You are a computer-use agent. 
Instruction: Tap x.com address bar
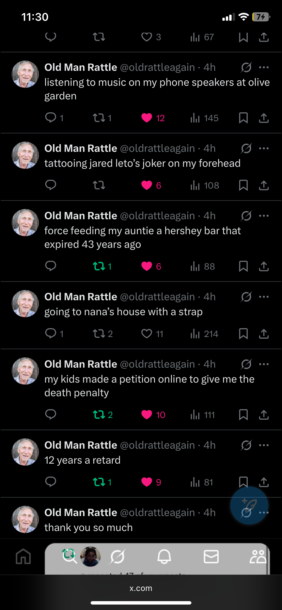click(x=141, y=588)
